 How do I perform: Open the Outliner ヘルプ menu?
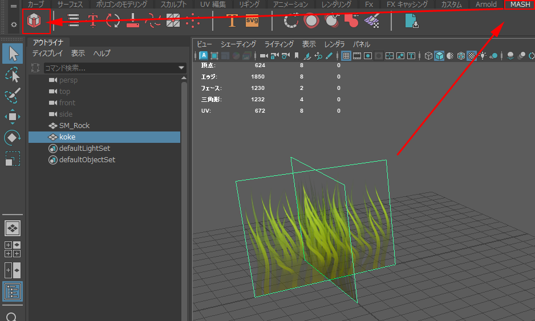pos(102,53)
